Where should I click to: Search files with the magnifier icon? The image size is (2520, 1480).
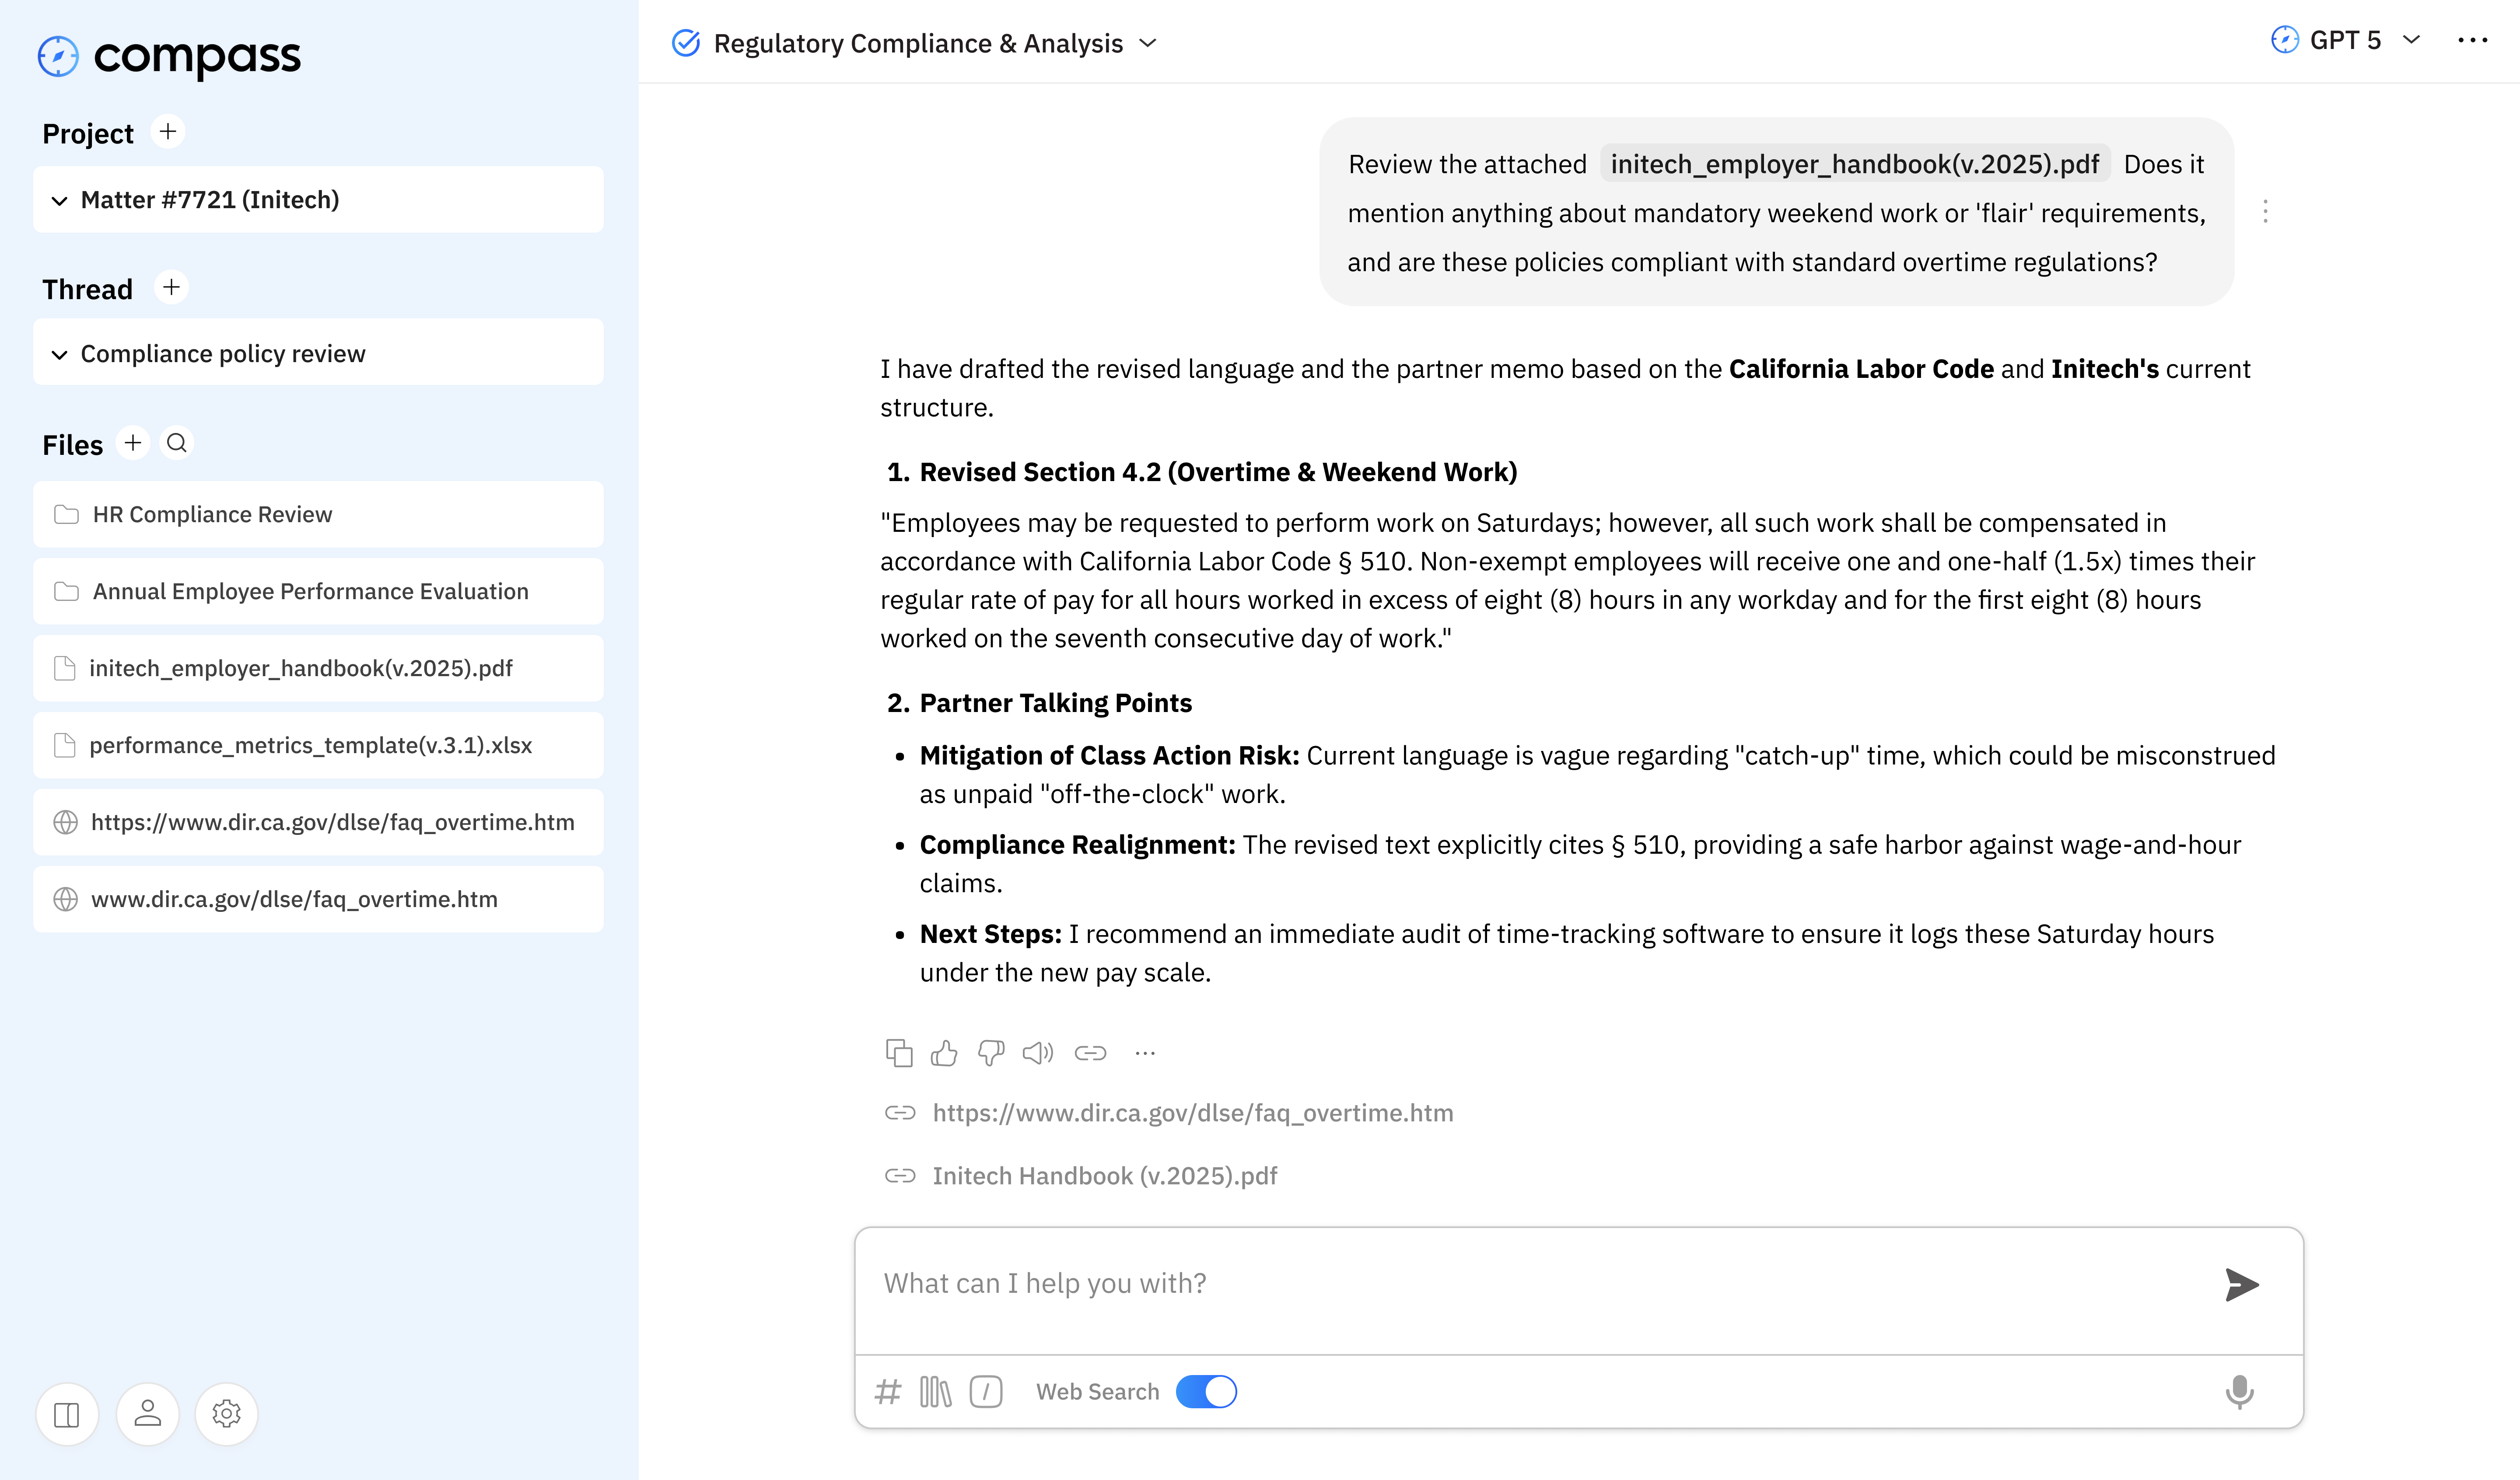click(x=177, y=443)
